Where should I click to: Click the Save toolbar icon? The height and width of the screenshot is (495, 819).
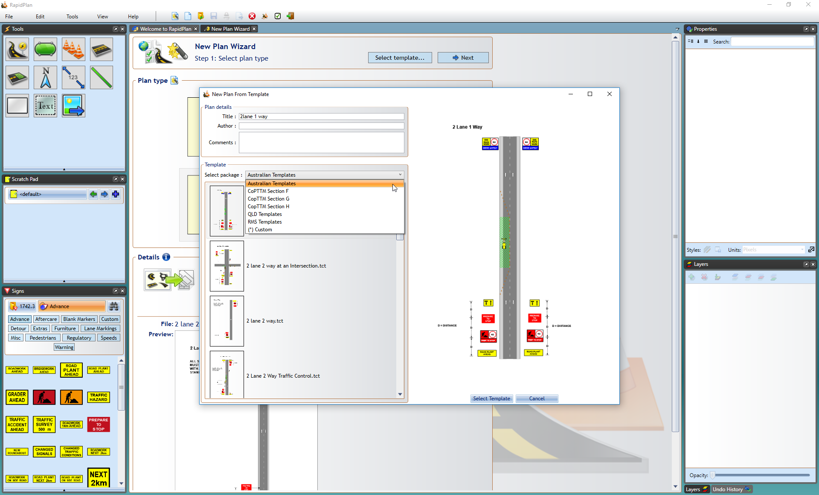point(214,16)
